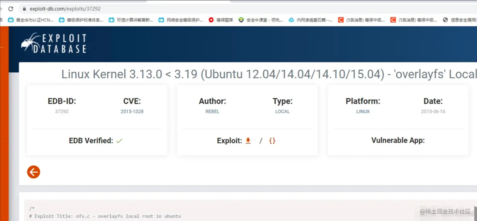This screenshot has width=477, height=221.
Task: Click the orange back arrow button
Action: pyautogui.click(x=33, y=172)
